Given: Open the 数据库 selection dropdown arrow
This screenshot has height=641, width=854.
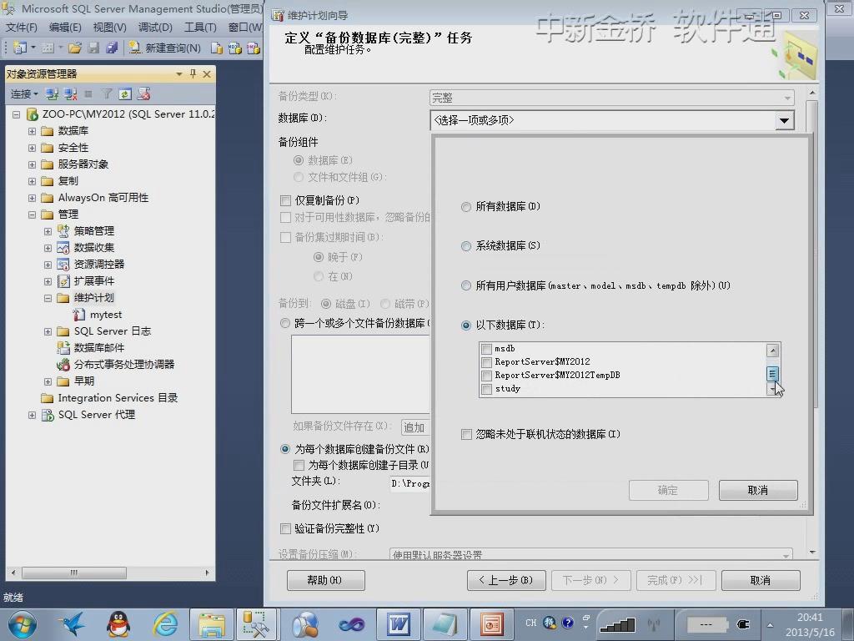Looking at the screenshot, I should [x=784, y=120].
